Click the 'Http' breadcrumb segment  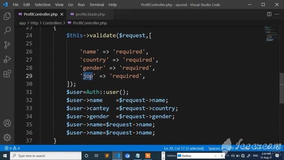[34, 23]
